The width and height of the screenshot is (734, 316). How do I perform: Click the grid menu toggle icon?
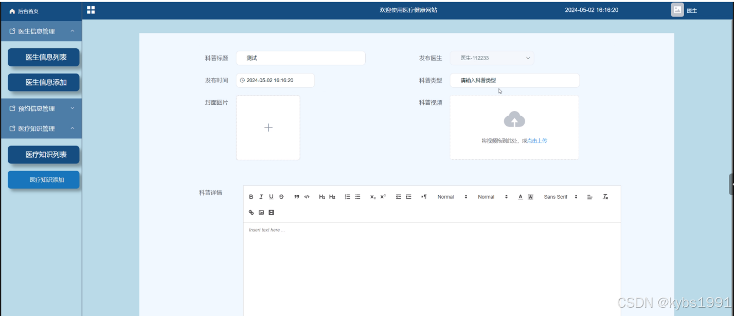point(91,10)
